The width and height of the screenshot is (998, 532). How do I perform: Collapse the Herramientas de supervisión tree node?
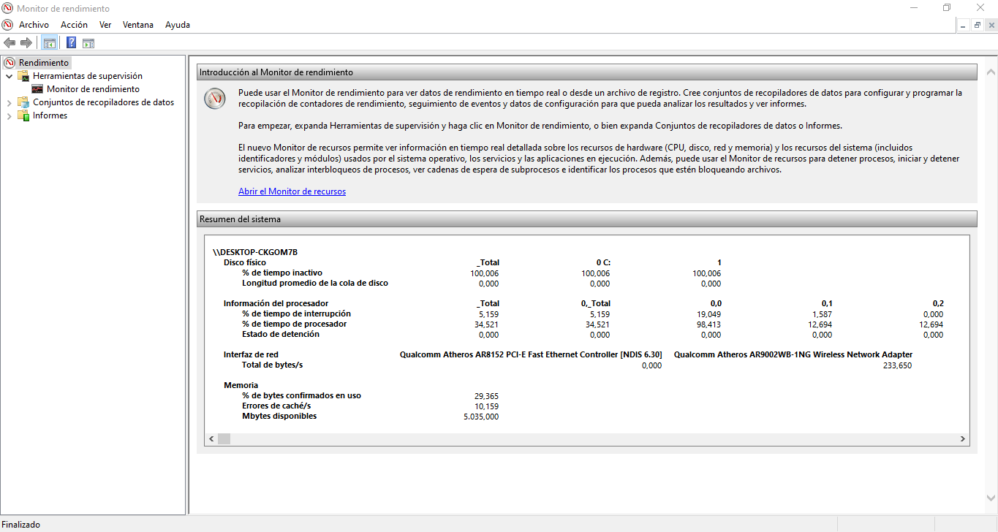pos(10,76)
